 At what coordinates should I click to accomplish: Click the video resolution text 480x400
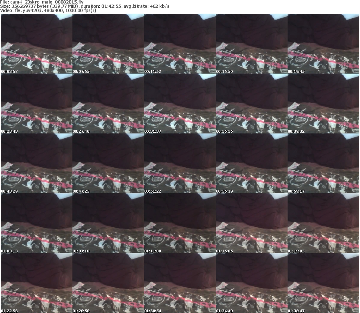coord(53,10)
